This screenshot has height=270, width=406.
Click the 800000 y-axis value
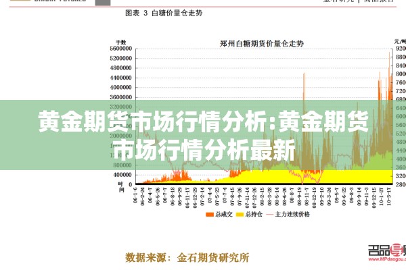pyautogui.click(x=122, y=165)
